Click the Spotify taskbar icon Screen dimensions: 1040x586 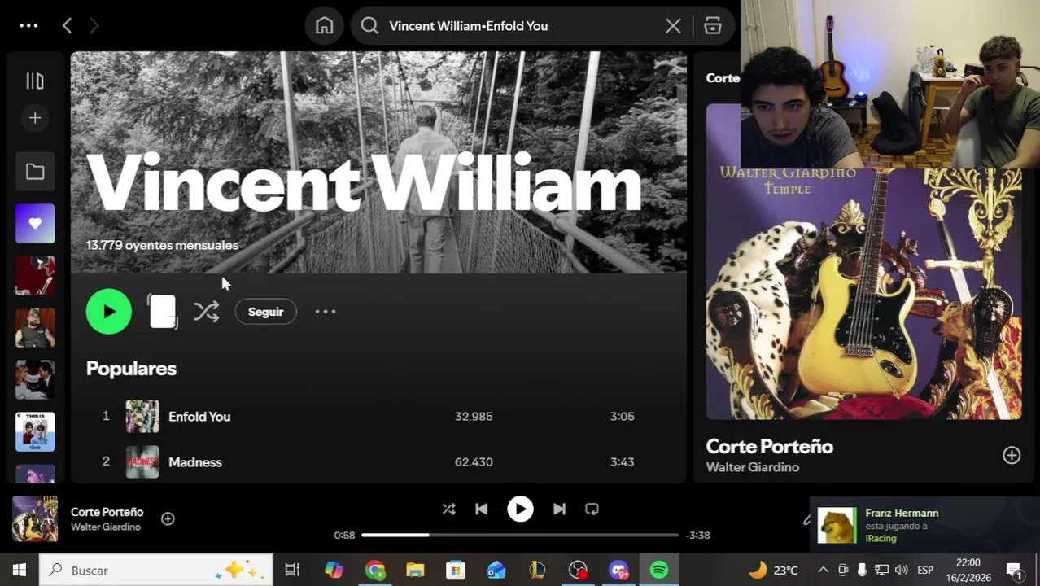coord(659,571)
